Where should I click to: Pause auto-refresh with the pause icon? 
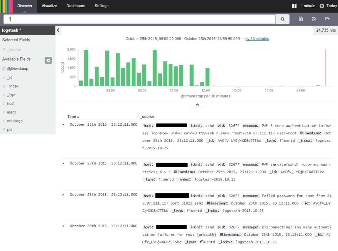point(294,6)
